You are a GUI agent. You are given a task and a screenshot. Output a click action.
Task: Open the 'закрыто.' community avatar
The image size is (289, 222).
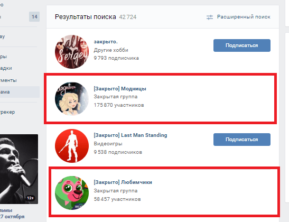(x=72, y=52)
